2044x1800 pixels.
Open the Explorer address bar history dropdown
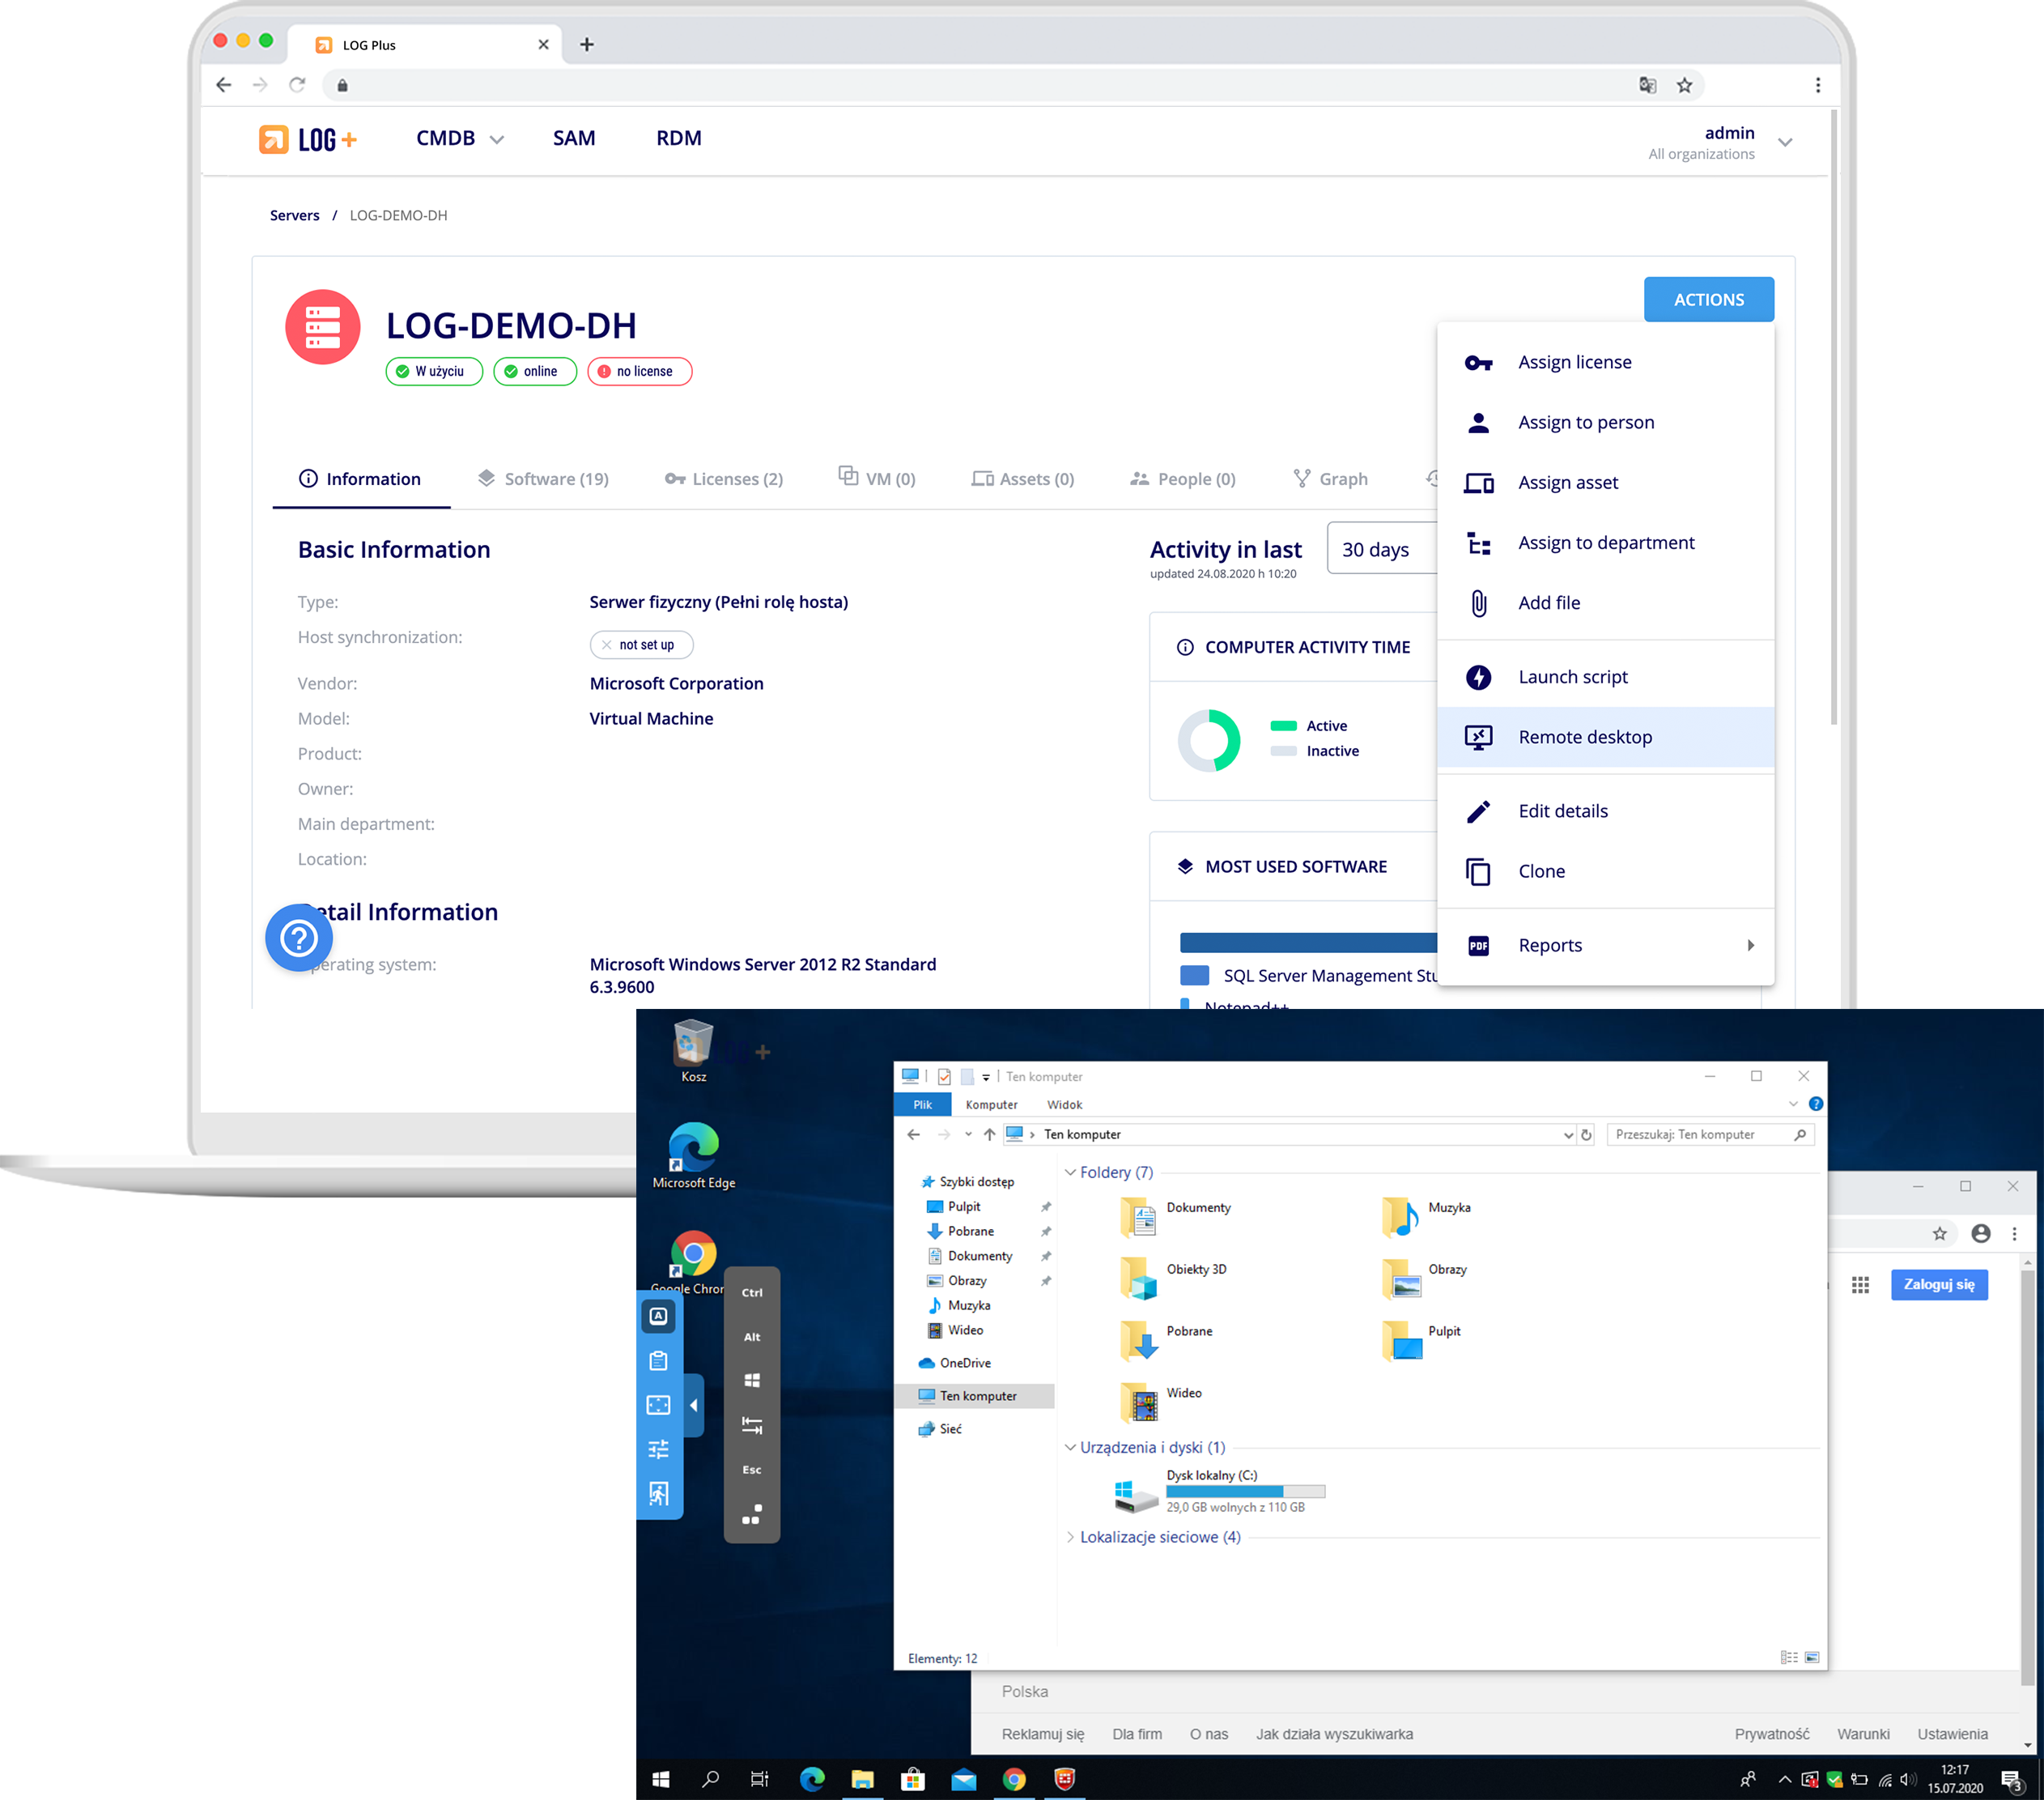click(x=1568, y=1135)
